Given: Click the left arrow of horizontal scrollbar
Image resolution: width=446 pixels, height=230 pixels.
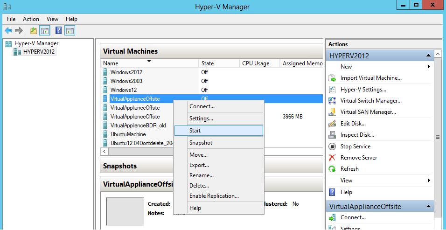Looking at the screenshot, I should pos(105,152).
